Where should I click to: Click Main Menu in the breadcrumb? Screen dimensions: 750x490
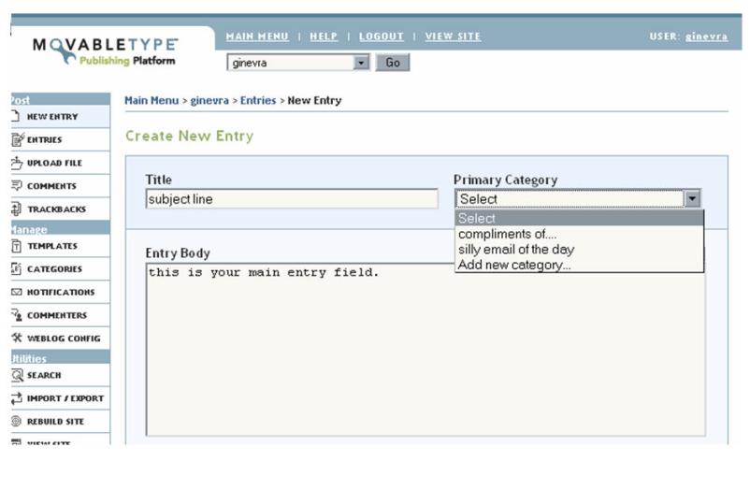point(151,100)
